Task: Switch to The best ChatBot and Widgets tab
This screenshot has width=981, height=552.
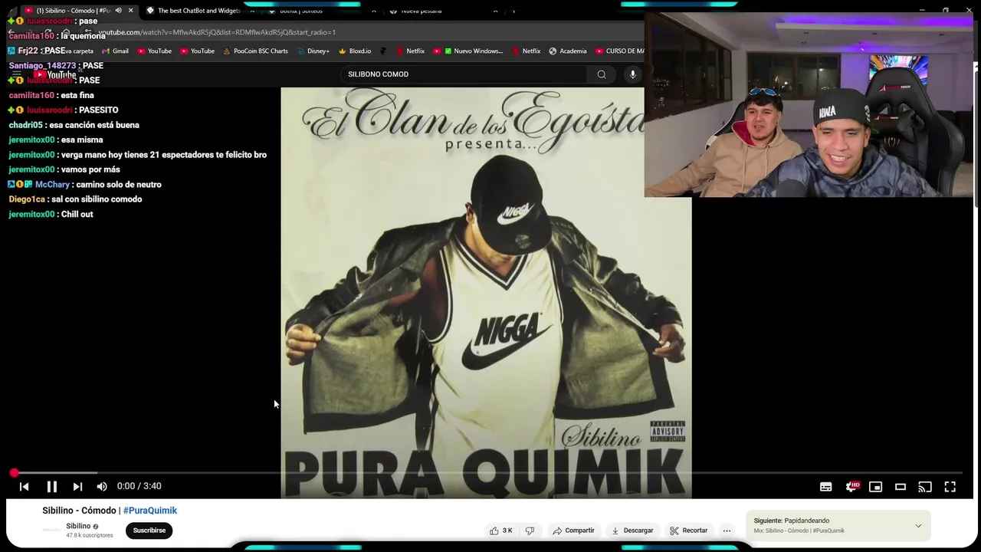Action: 198,11
